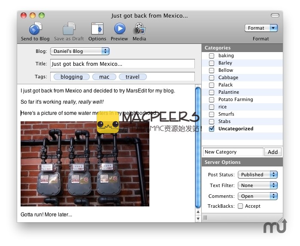Viewport: 300px width, 246px height.
Task: Open the Format dropdown menu
Action: pos(262,28)
